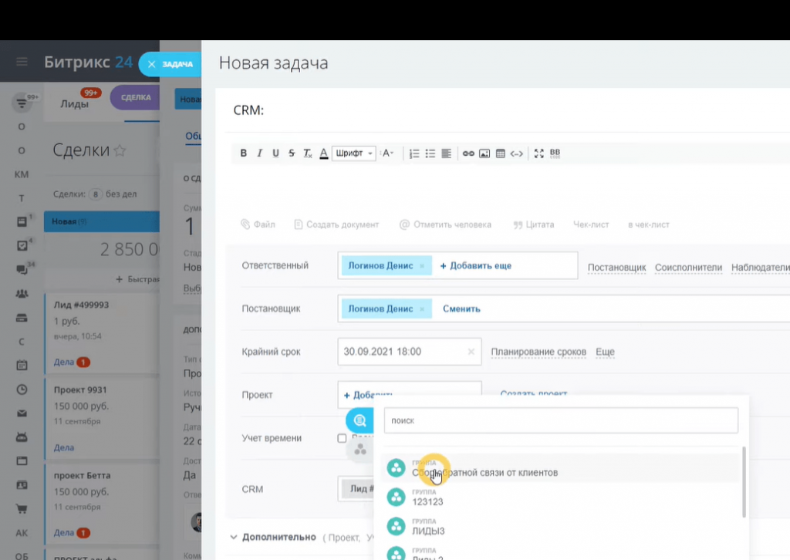Image resolution: width=790 pixels, height=560 pixels.
Task: Open the Шрифт font dropdown
Action: pos(354,153)
